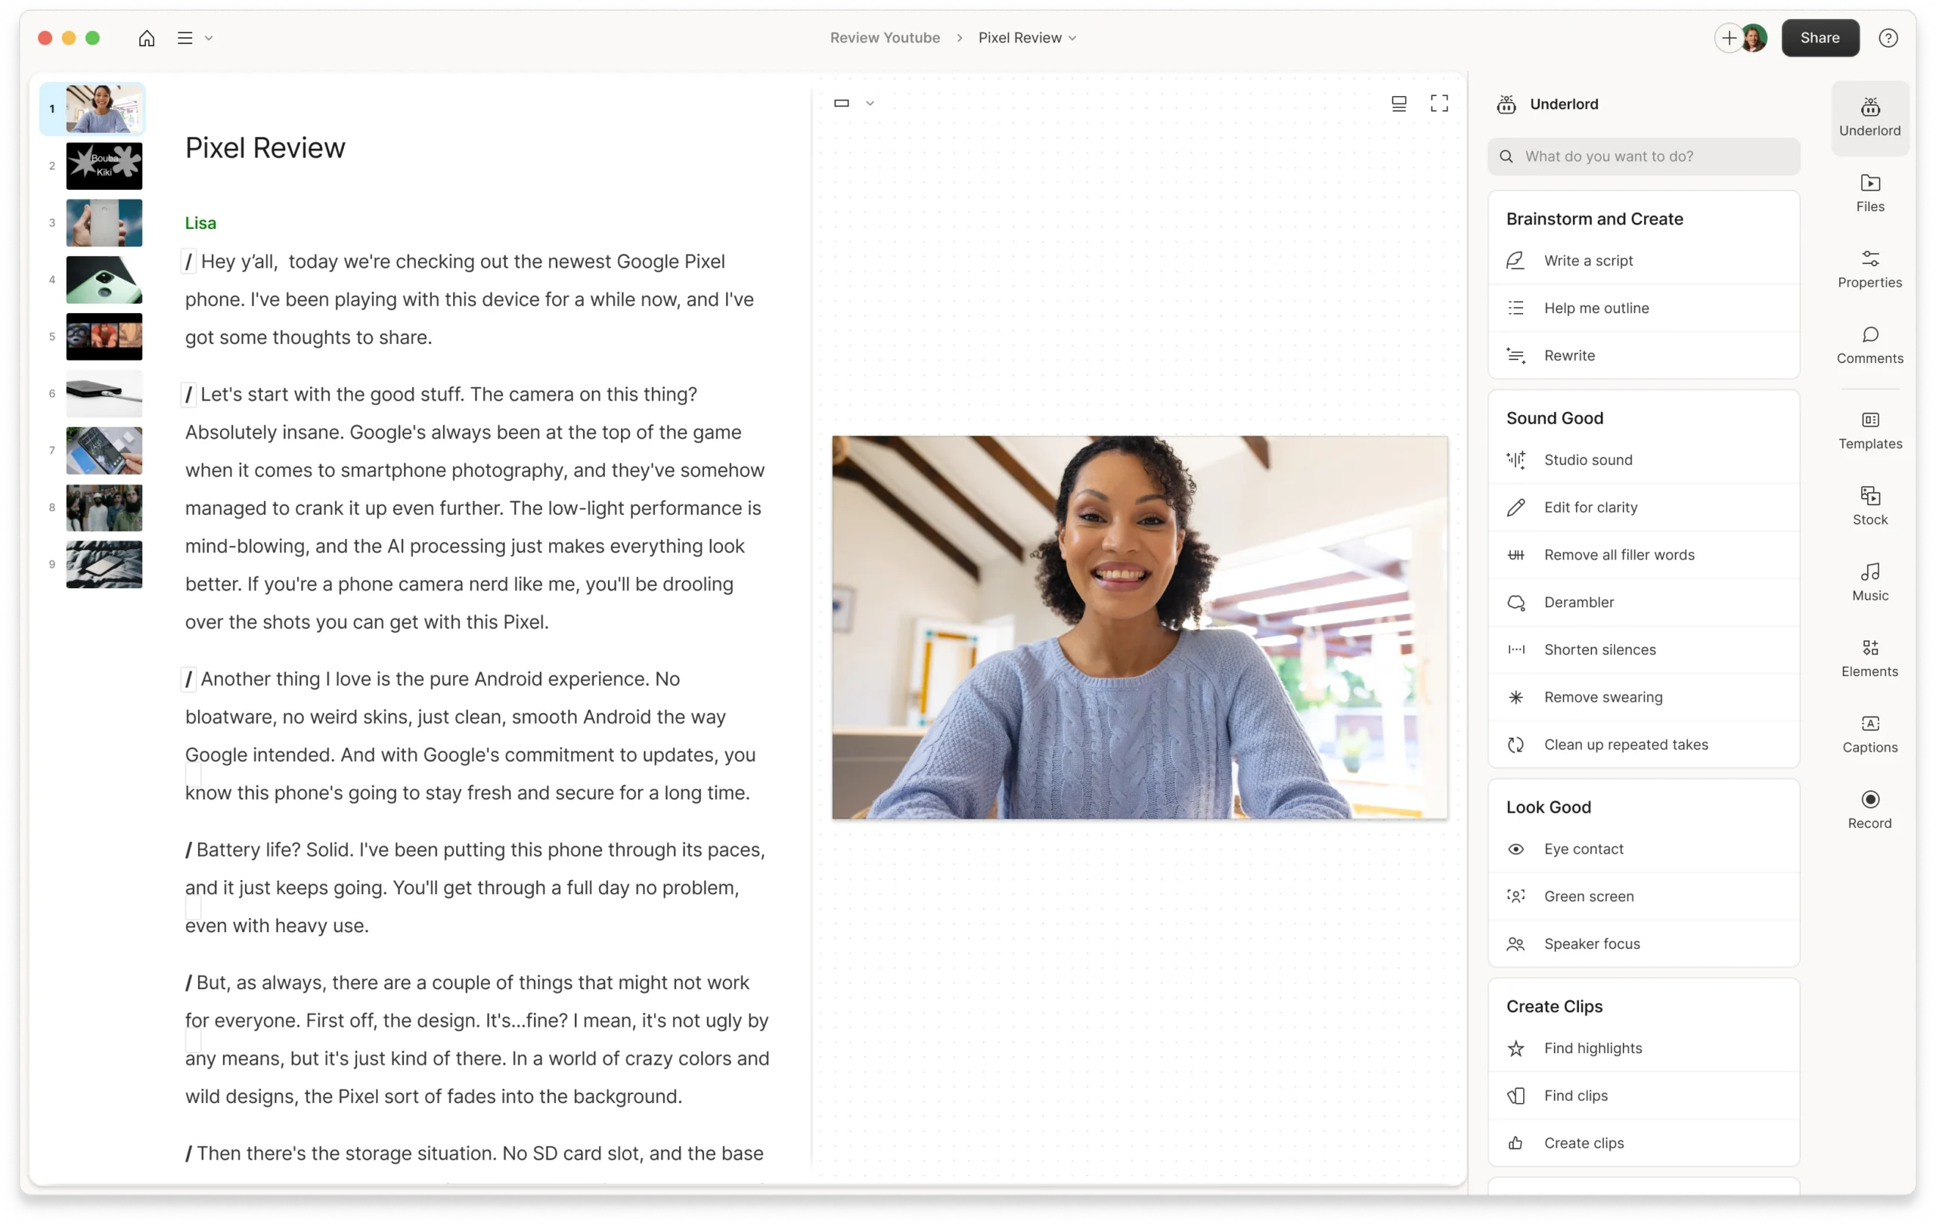Viewport: 1936px width, 1224px height.
Task: Select Studio sound action
Action: (1588, 460)
